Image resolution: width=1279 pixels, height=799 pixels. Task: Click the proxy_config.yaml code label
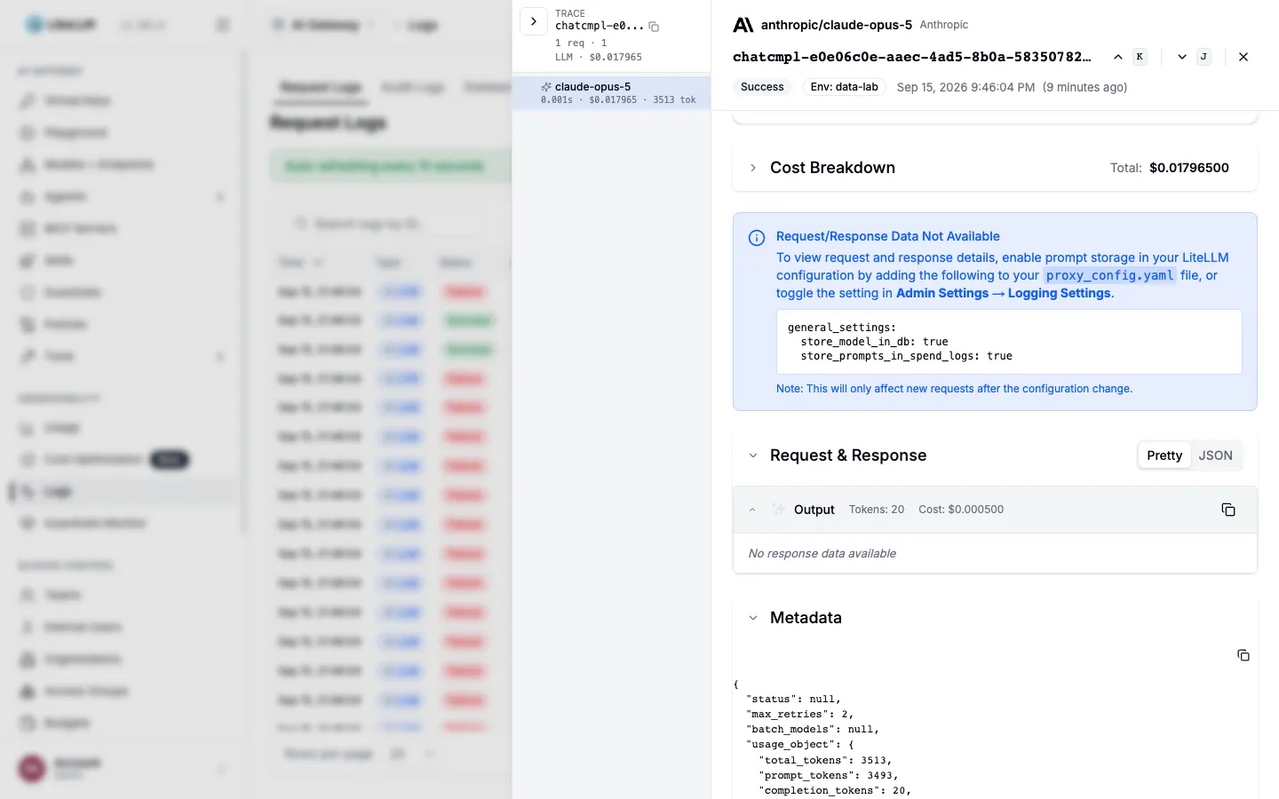point(1110,275)
